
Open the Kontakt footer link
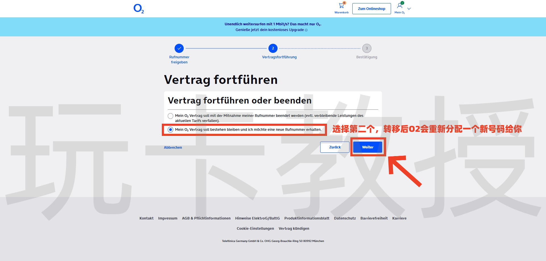point(146,218)
